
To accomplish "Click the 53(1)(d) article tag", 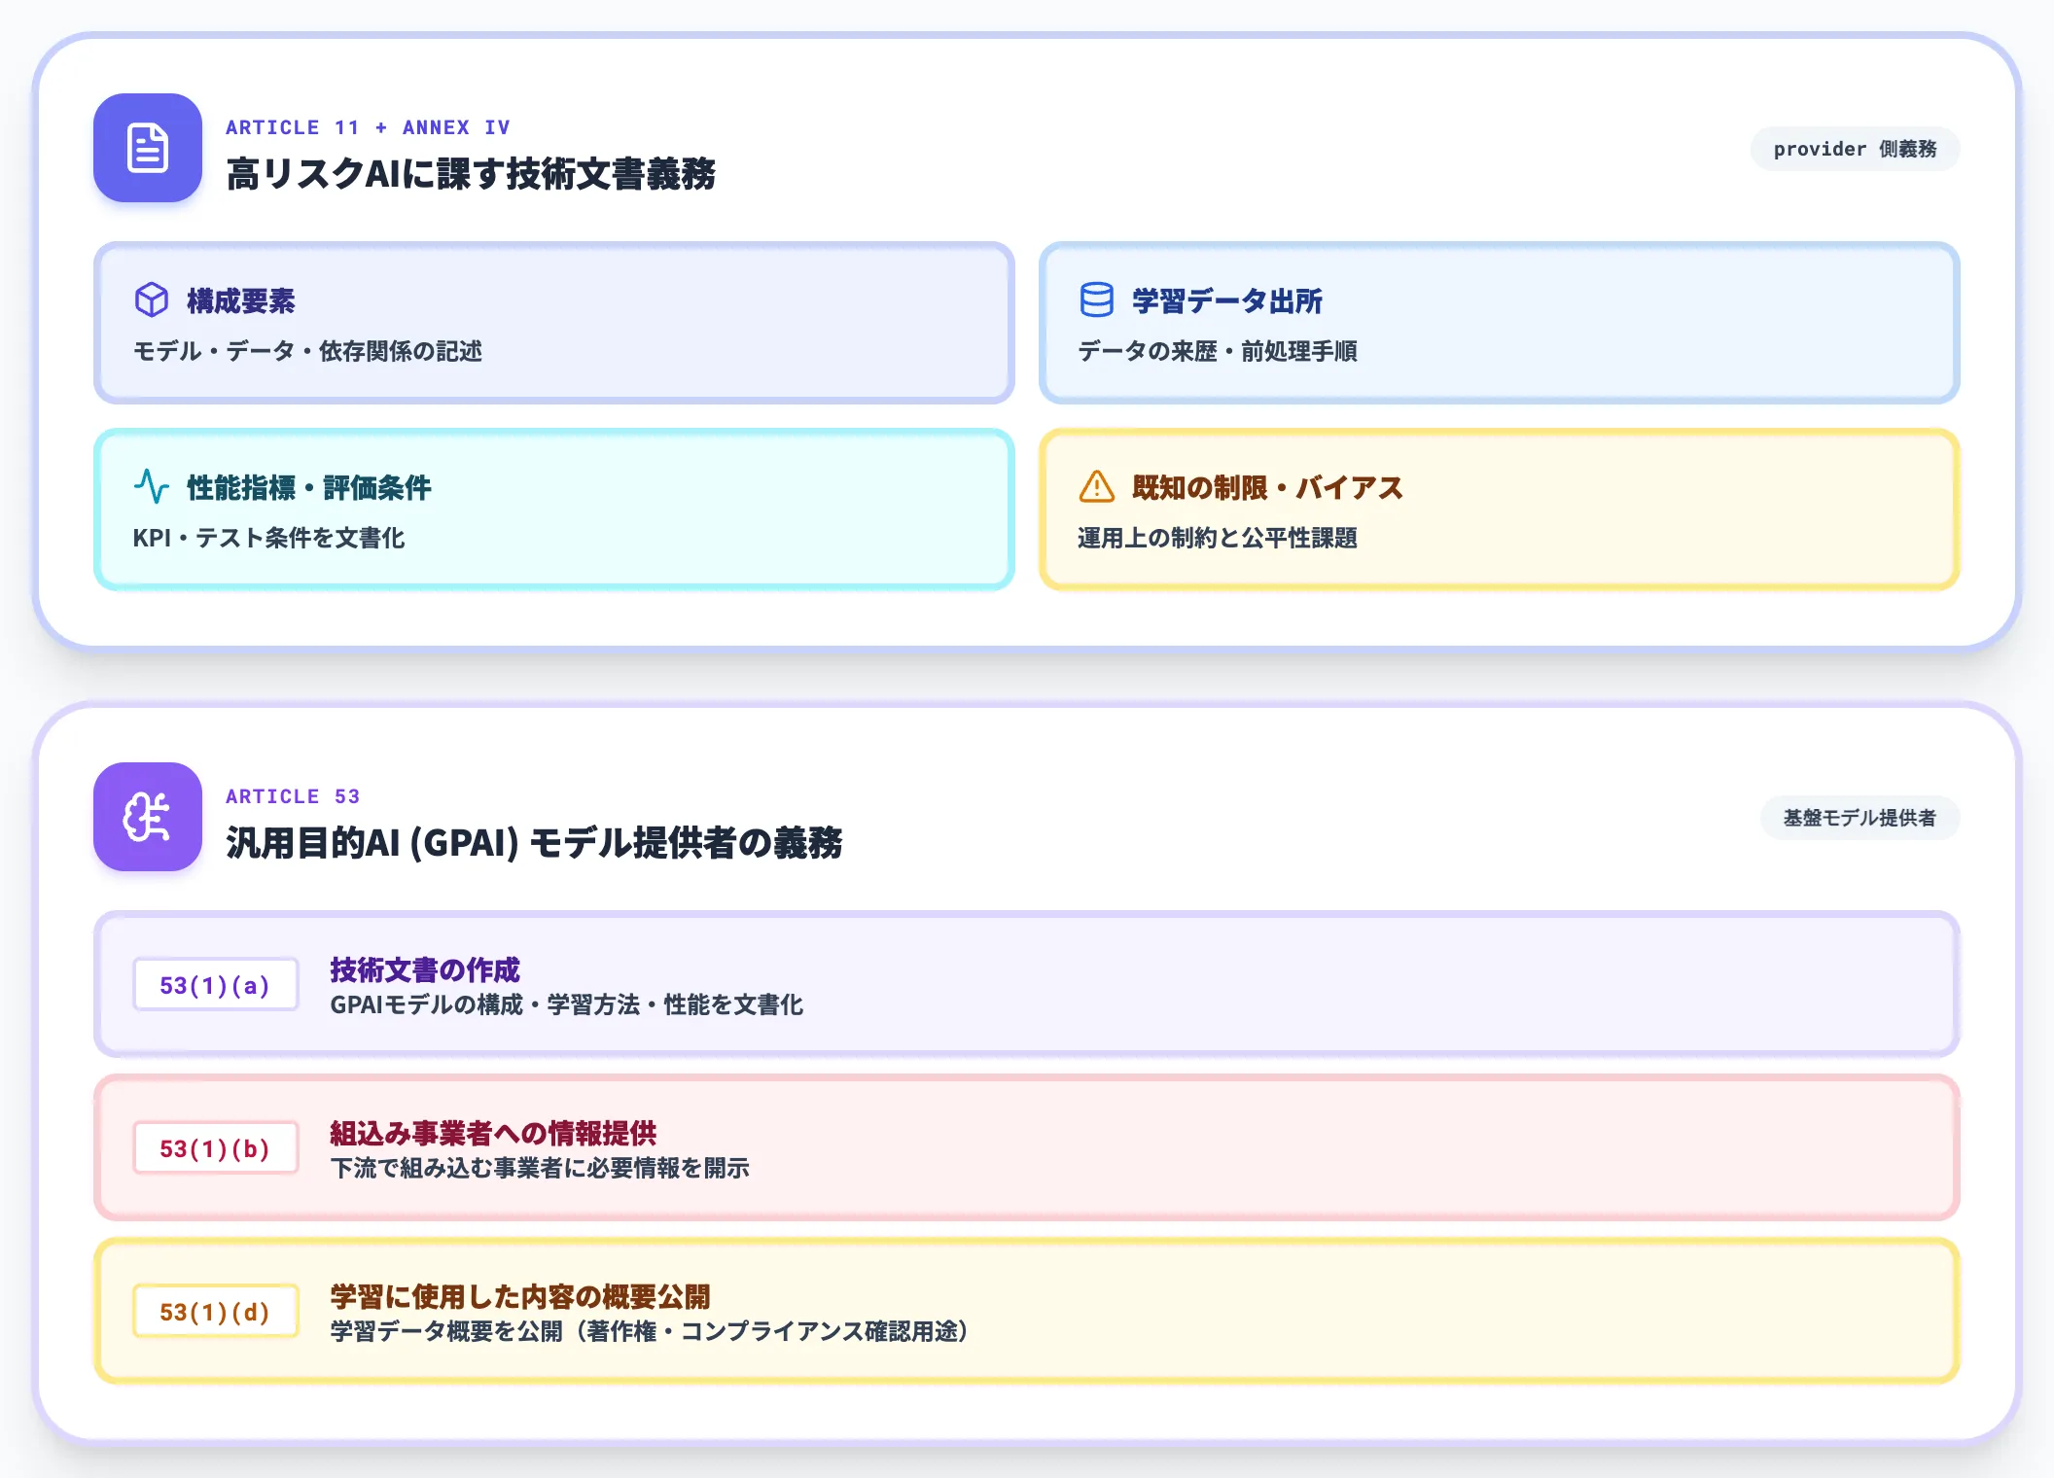I will click(x=215, y=1312).
